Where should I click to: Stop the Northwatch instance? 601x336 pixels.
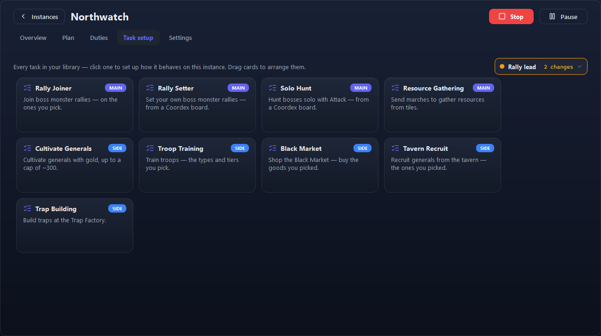511,16
